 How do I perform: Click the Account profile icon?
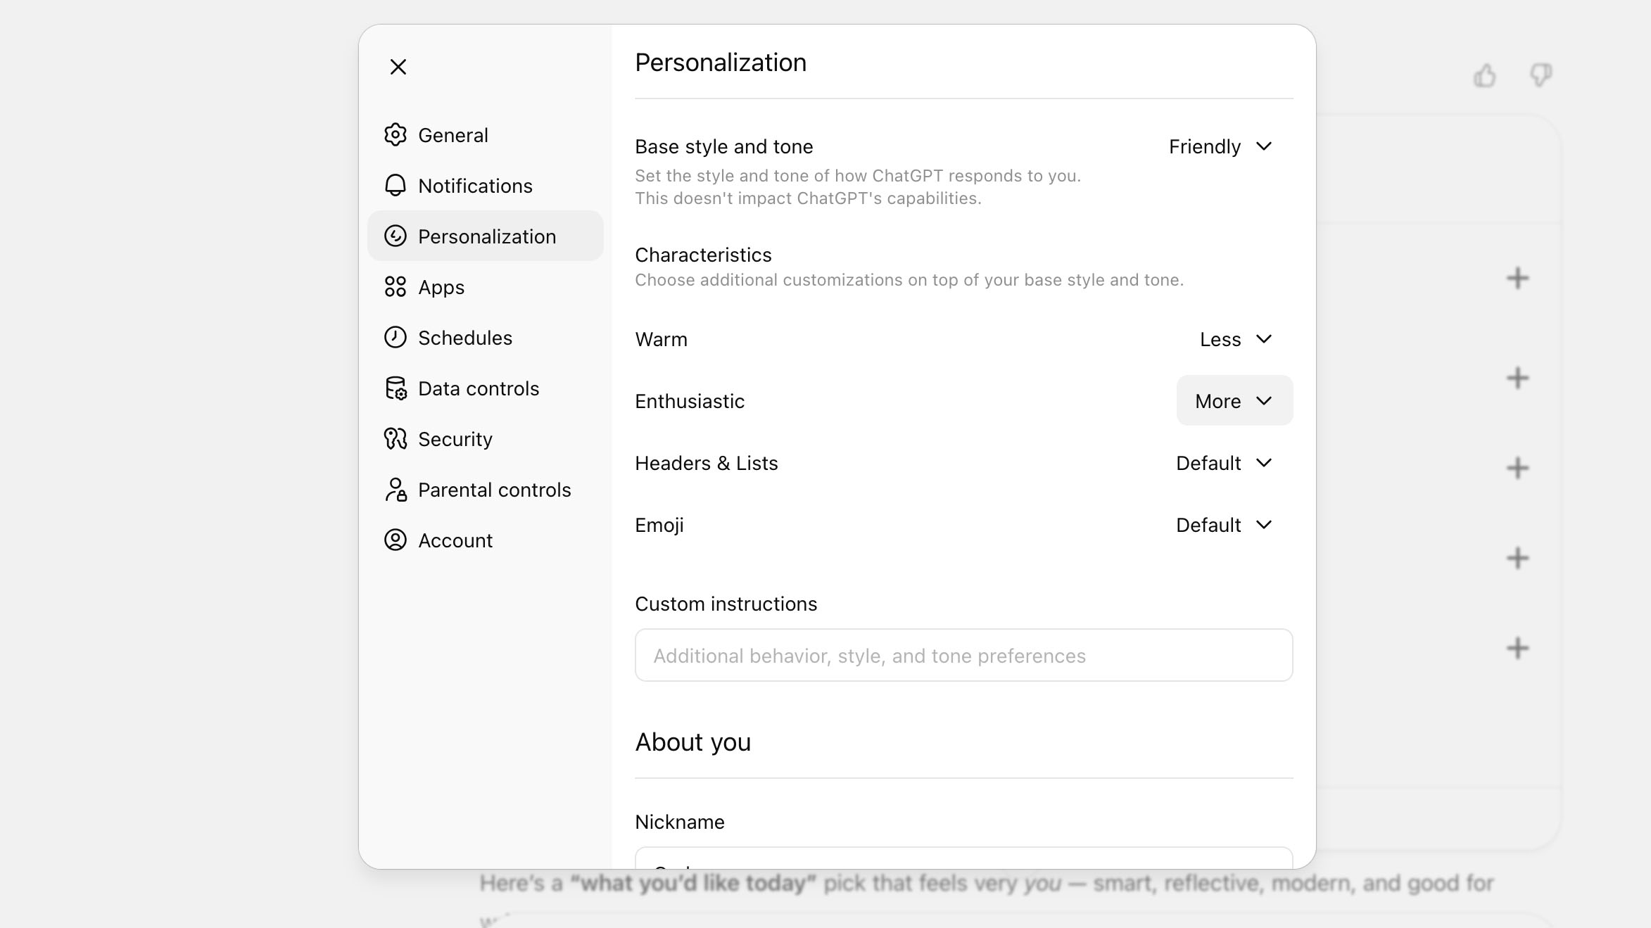(396, 540)
